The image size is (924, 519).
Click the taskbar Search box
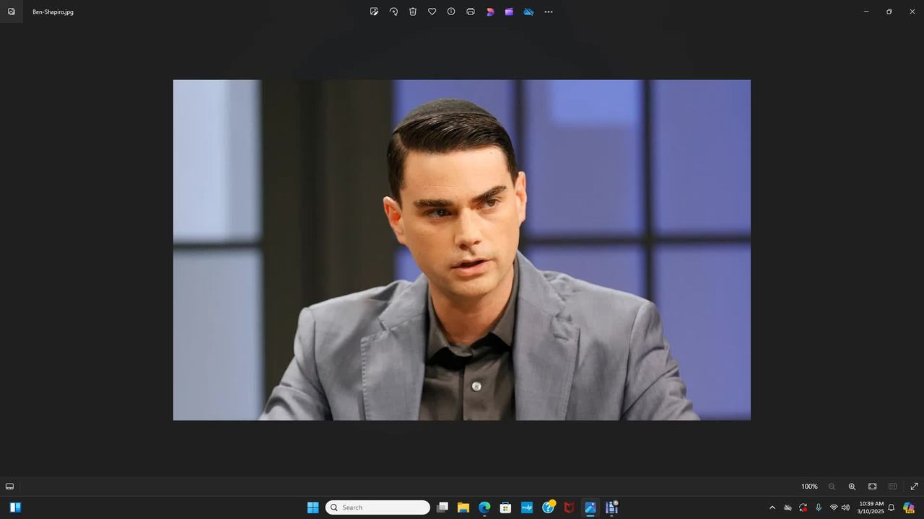click(x=378, y=507)
